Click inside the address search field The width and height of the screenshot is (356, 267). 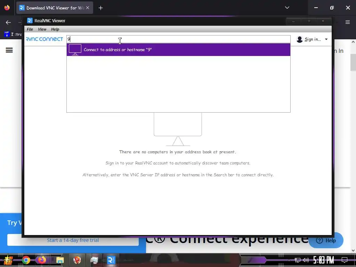[178, 39]
